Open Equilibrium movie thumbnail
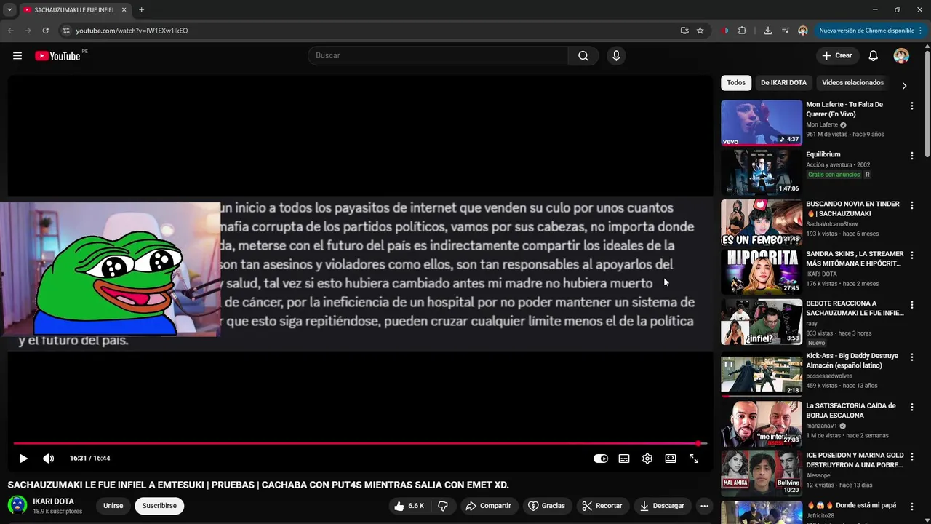 (x=762, y=172)
